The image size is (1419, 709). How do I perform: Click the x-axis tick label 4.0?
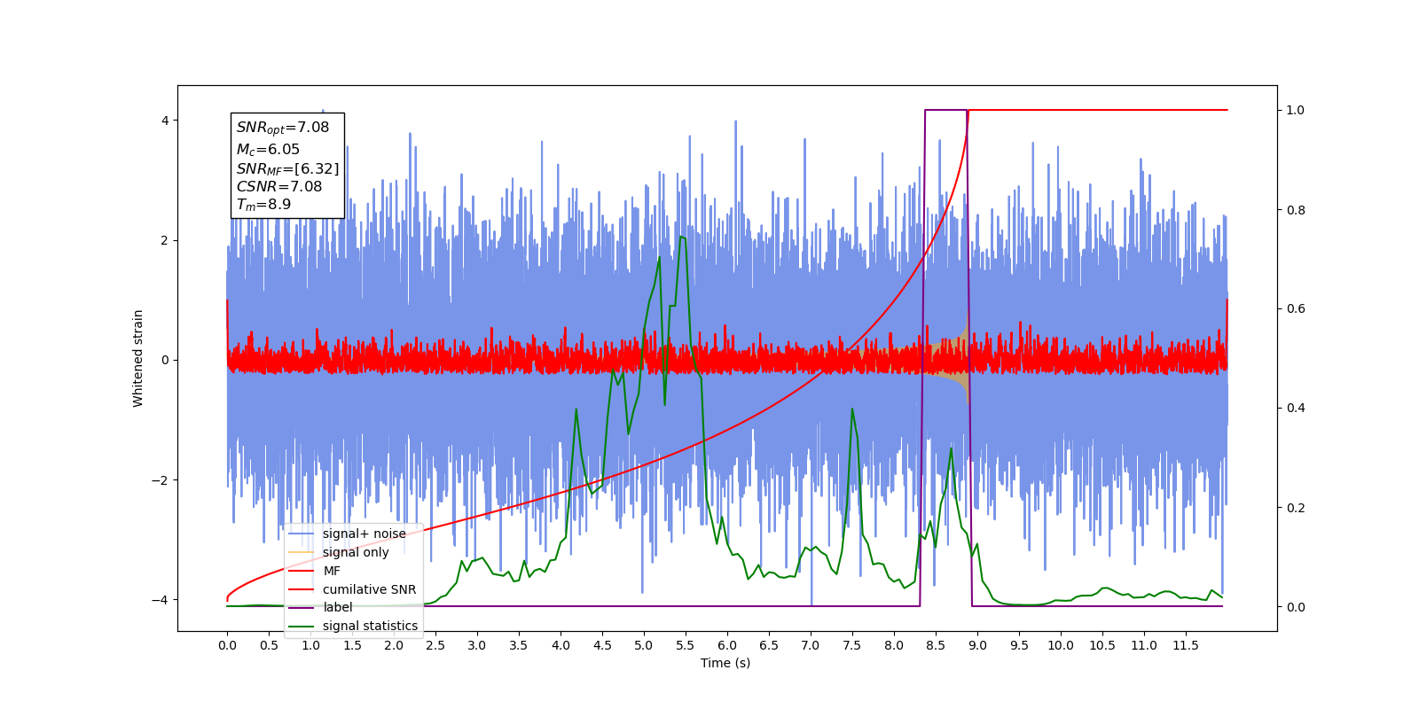[x=561, y=645]
